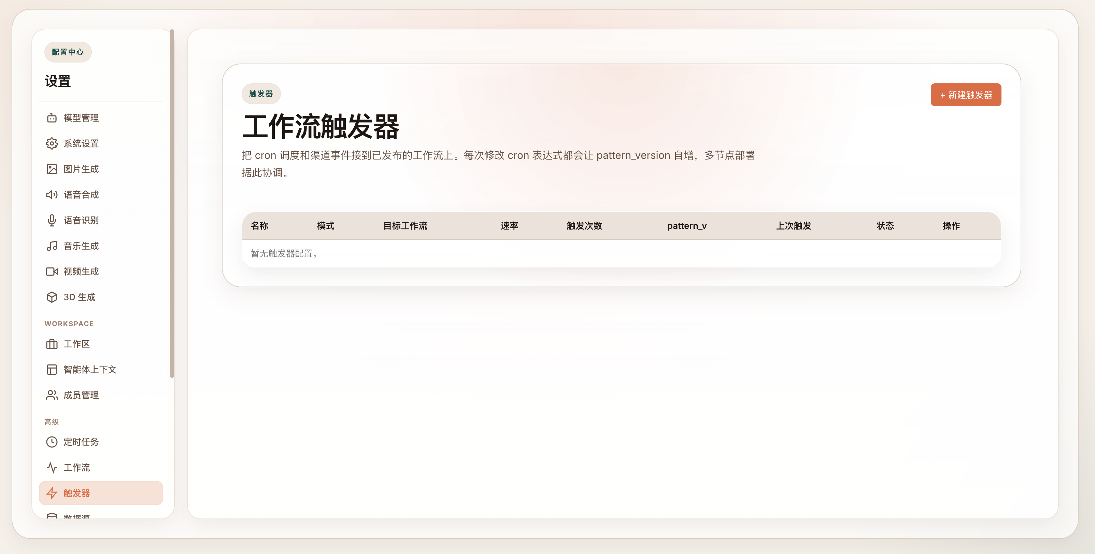The width and height of the screenshot is (1095, 554).
Task: Click the 触发器 tag above the title
Action: point(261,94)
